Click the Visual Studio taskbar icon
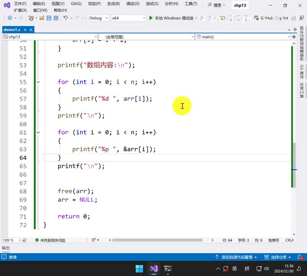Viewport: 307px width, 276px height. pyautogui.click(x=154, y=269)
